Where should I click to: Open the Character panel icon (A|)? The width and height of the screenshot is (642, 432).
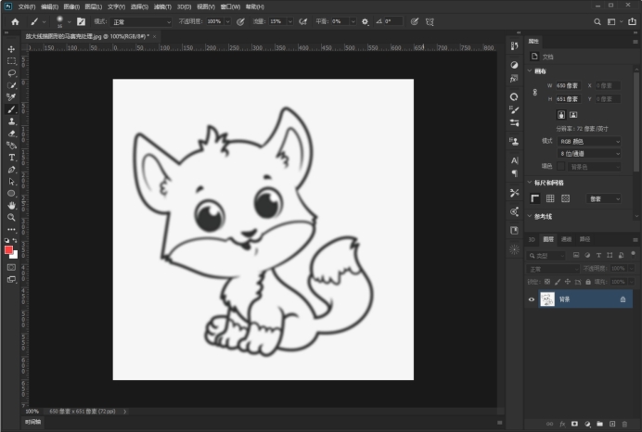pyautogui.click(x=514, y=160)
